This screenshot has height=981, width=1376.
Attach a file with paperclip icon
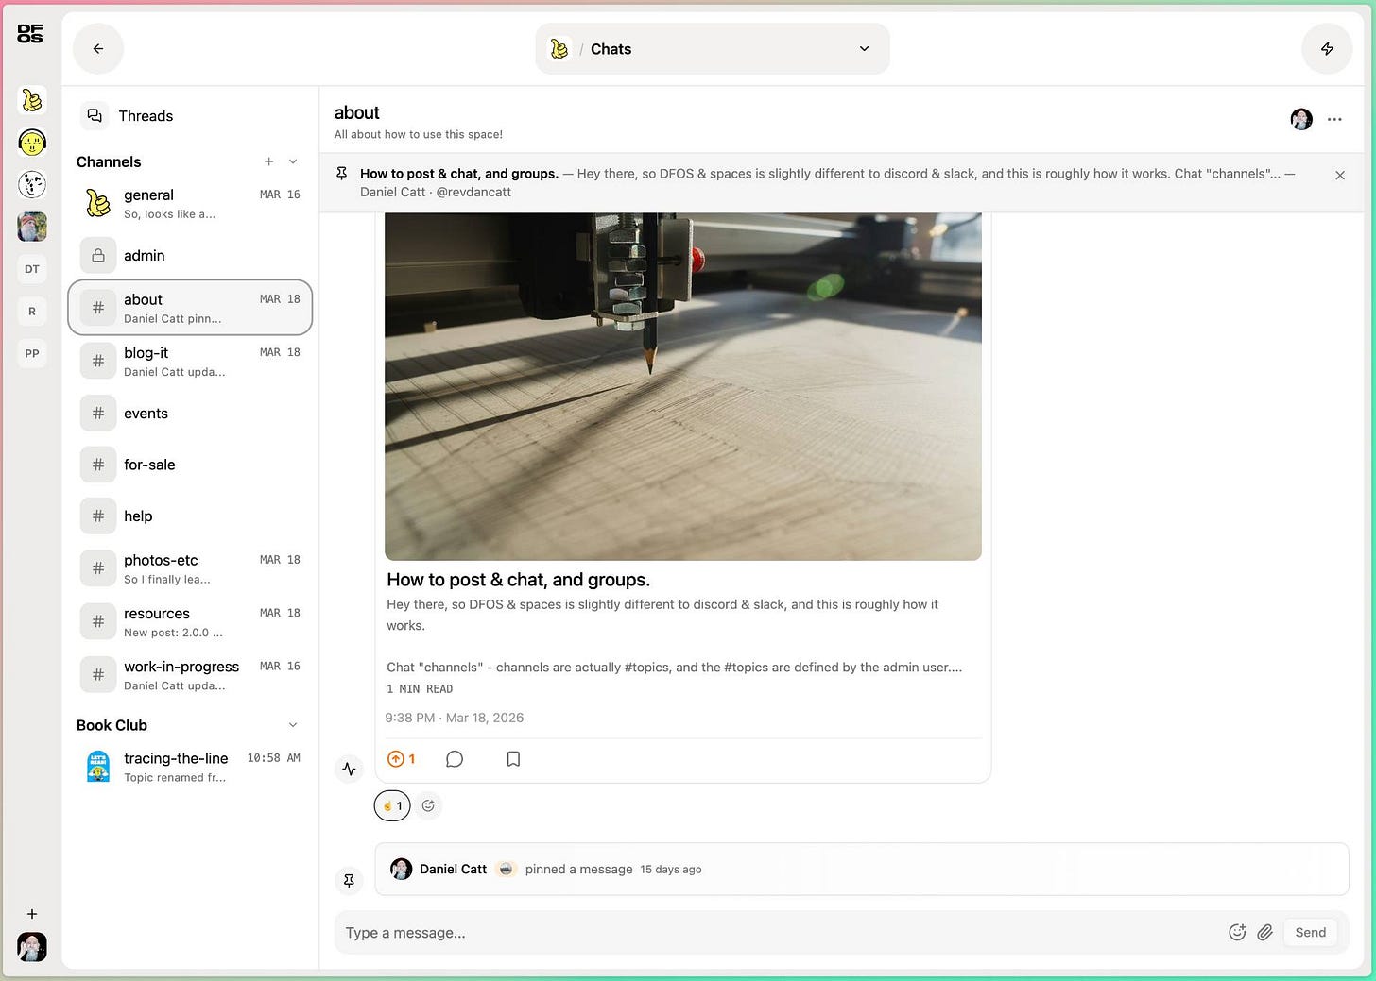pyautogui.click(x=1265, y=933)
